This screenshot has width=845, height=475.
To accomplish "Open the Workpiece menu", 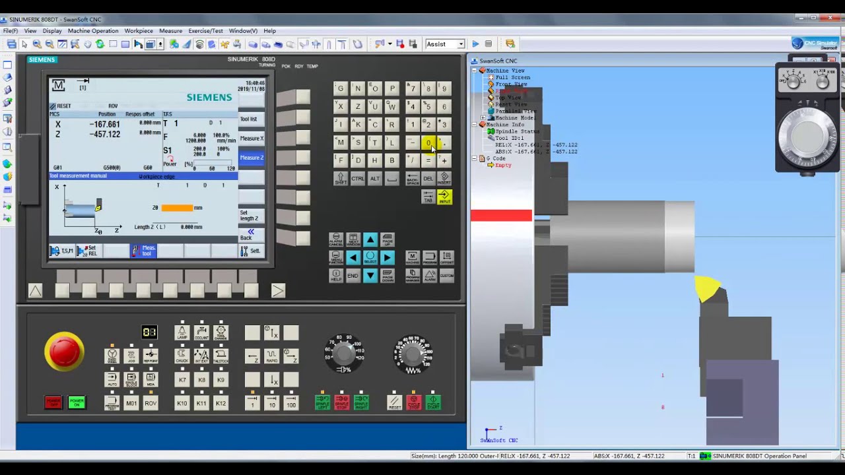I will point(139,31).
